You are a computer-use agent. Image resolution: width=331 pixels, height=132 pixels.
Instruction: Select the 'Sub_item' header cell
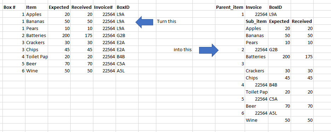pos(257,22)
